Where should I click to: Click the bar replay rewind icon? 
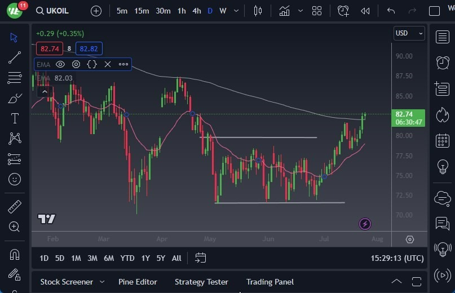pos(365,11)
